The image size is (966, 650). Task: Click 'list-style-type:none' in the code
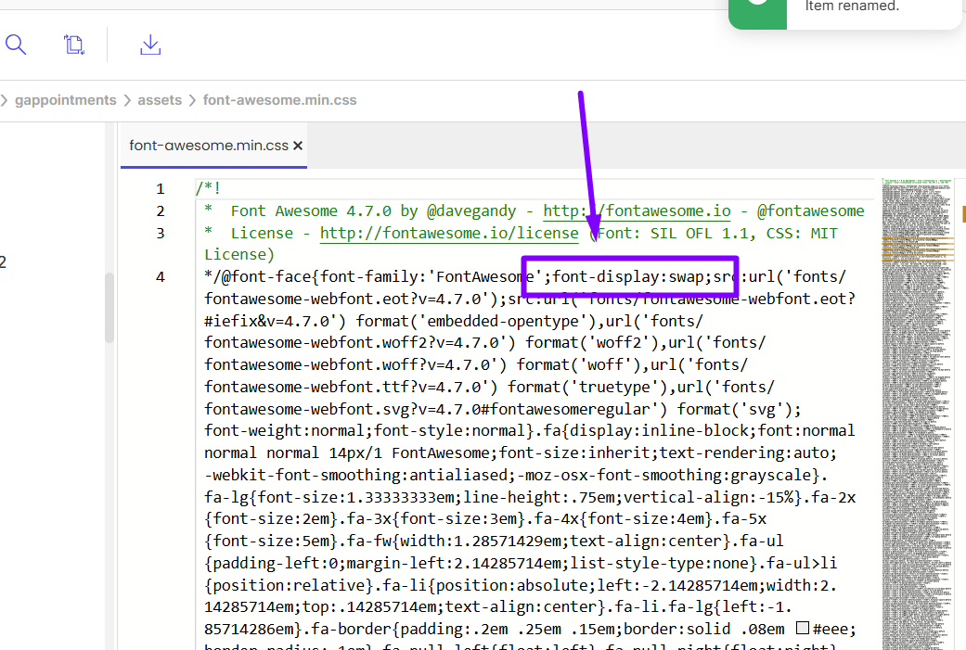659,563
